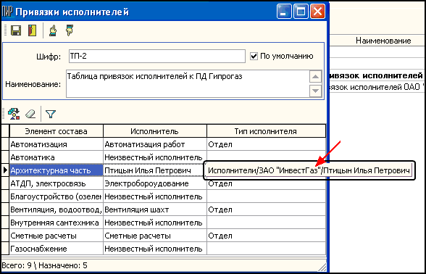Select the Сметные расчеты element cell

click(57, 236)
